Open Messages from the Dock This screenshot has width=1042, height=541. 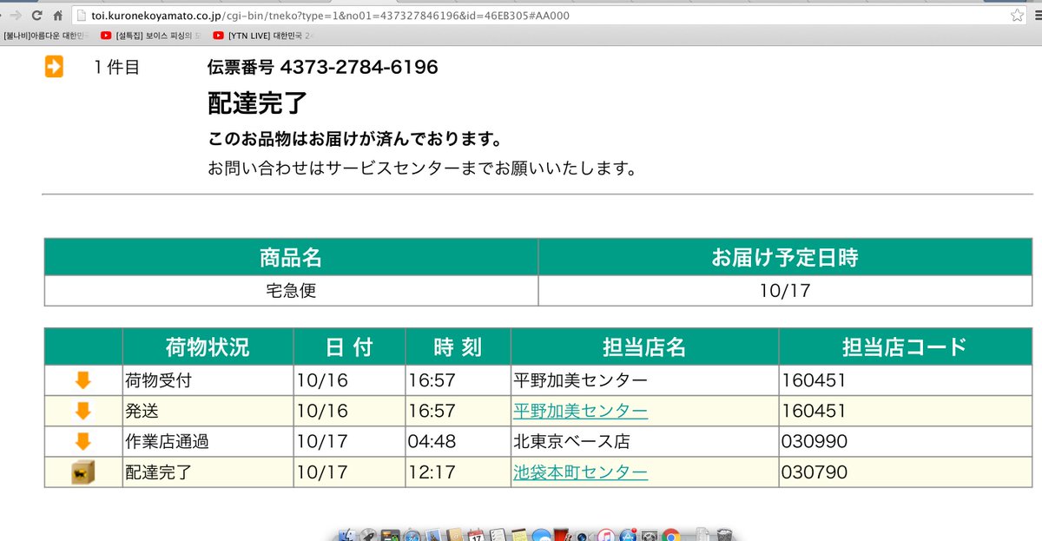(541, 533)
